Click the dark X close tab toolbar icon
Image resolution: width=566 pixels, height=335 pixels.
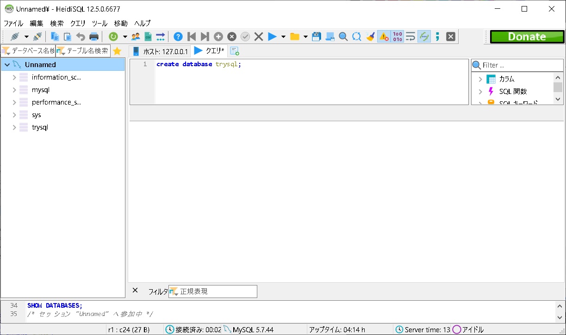click(451, 37)
